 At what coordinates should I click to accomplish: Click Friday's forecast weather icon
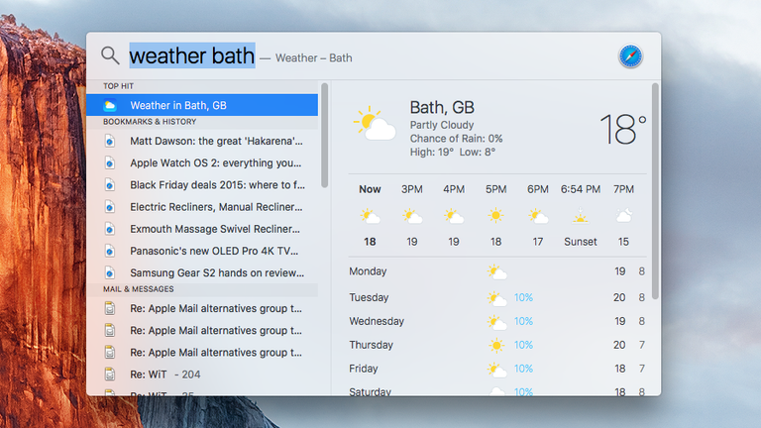coord(496,370)
